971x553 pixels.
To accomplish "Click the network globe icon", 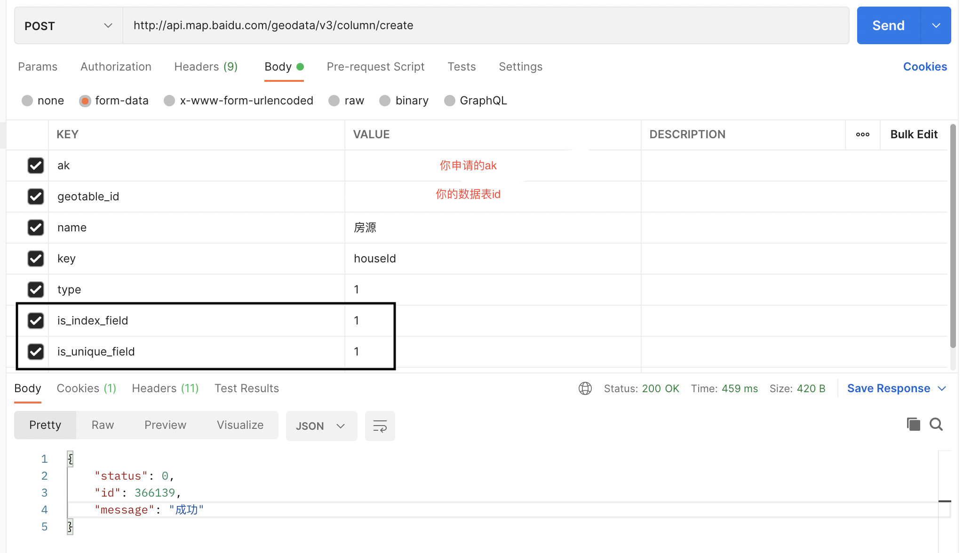I will [x=585, y=388].
